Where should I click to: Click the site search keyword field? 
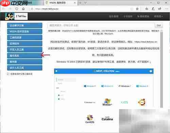pyautogui.click(x=101, y=26)
